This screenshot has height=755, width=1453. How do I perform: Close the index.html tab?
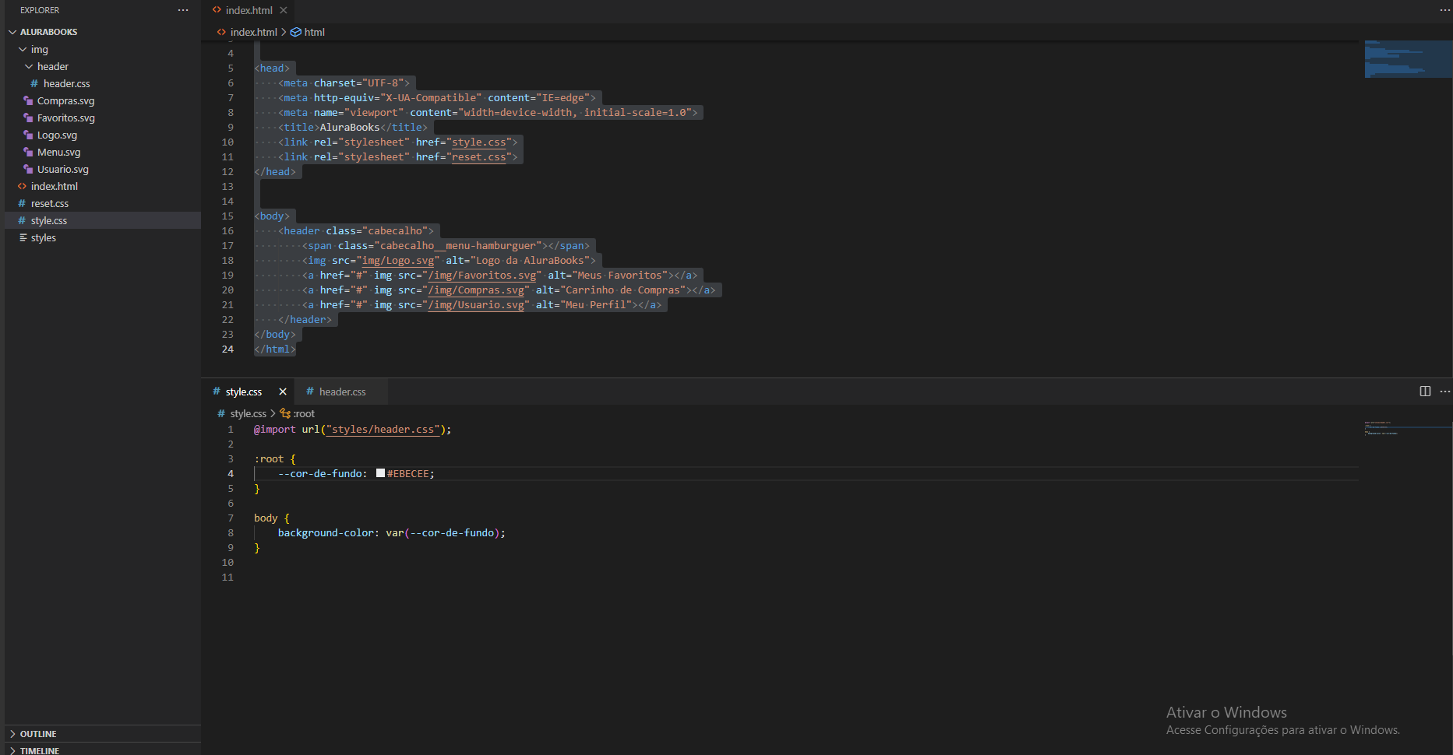[284, 10]
